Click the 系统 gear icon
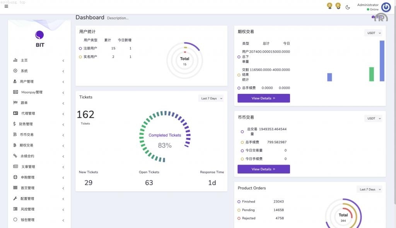This screenshot has width=396, height=228. (x=15, y=71)
